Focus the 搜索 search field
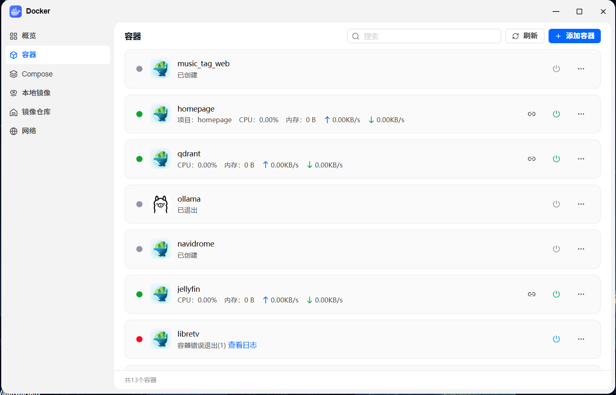616x395 pixels. (424, 36)
